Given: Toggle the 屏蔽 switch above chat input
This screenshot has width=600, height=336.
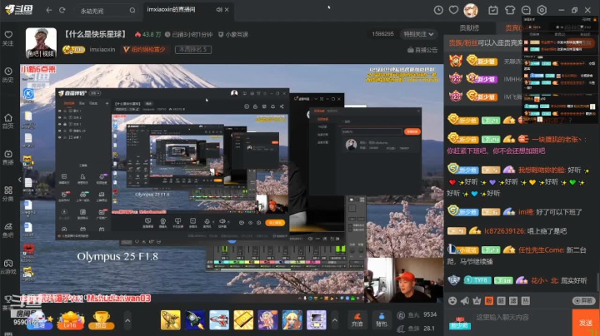Looking at the screenshot, I should (584, 301).
